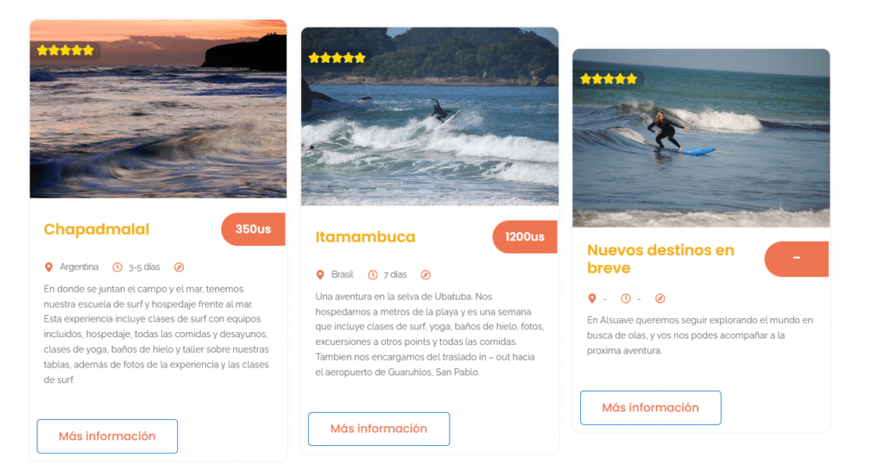Click the clock icon beside 3-5 días

(x=117, y=267)
